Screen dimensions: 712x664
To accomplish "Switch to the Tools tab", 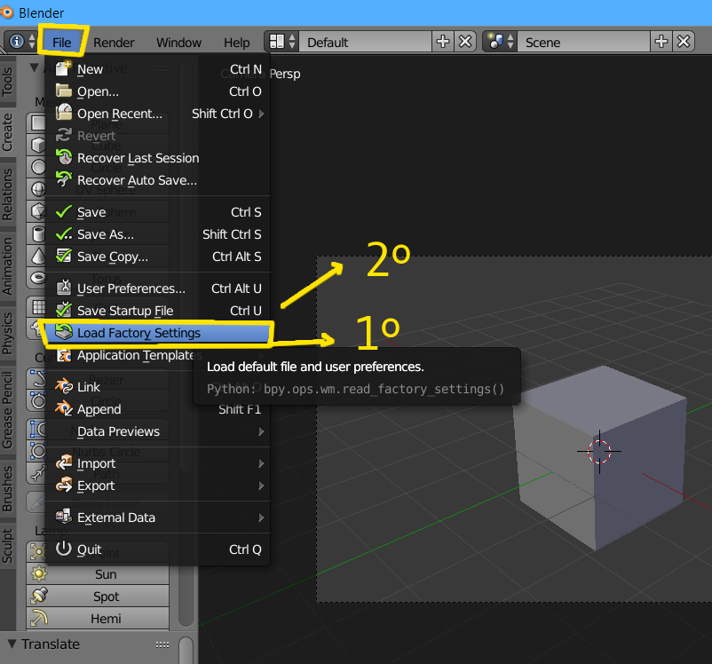I will tap(8, 82).
